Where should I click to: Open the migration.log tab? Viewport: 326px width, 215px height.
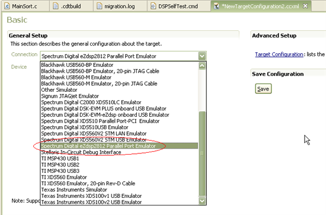pyautogui.click(x=120, y=7)
